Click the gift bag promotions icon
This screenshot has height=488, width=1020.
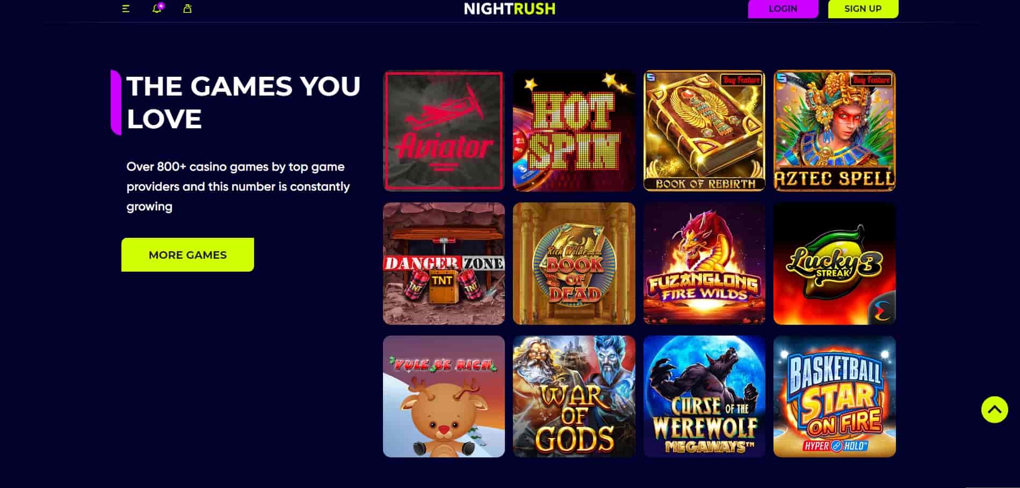[187, 9]
